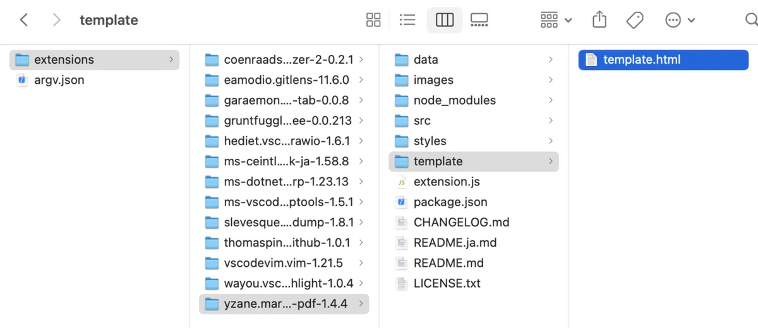The height and width of the screenshot is (328, 758).
Task: Switch to list view
Action: (407, 20)
